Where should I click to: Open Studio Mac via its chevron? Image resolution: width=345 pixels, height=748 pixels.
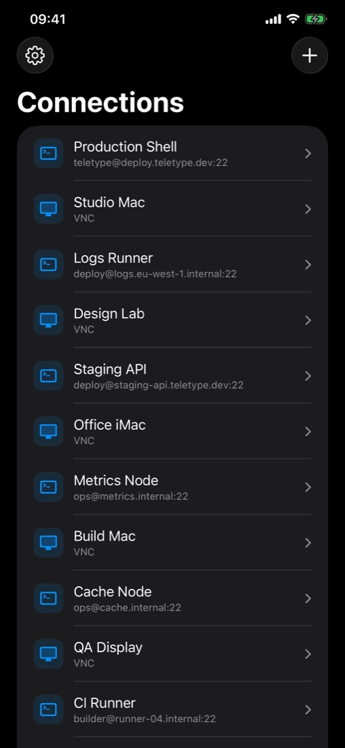click(x=308, y=209)
